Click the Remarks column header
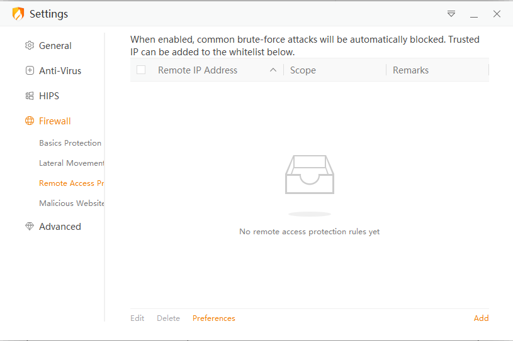Screen dimensions: 513x341 pyautogui.click(x=411, y=70)
